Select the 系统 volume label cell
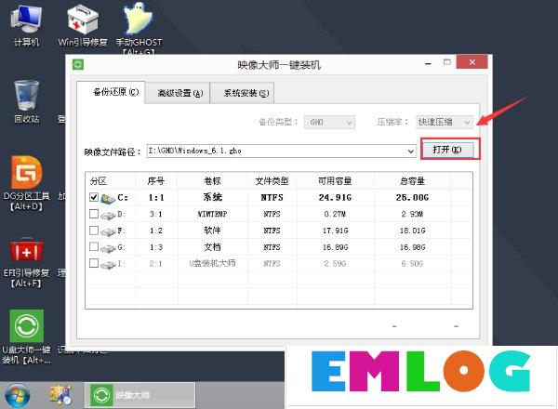 (212, 197)
